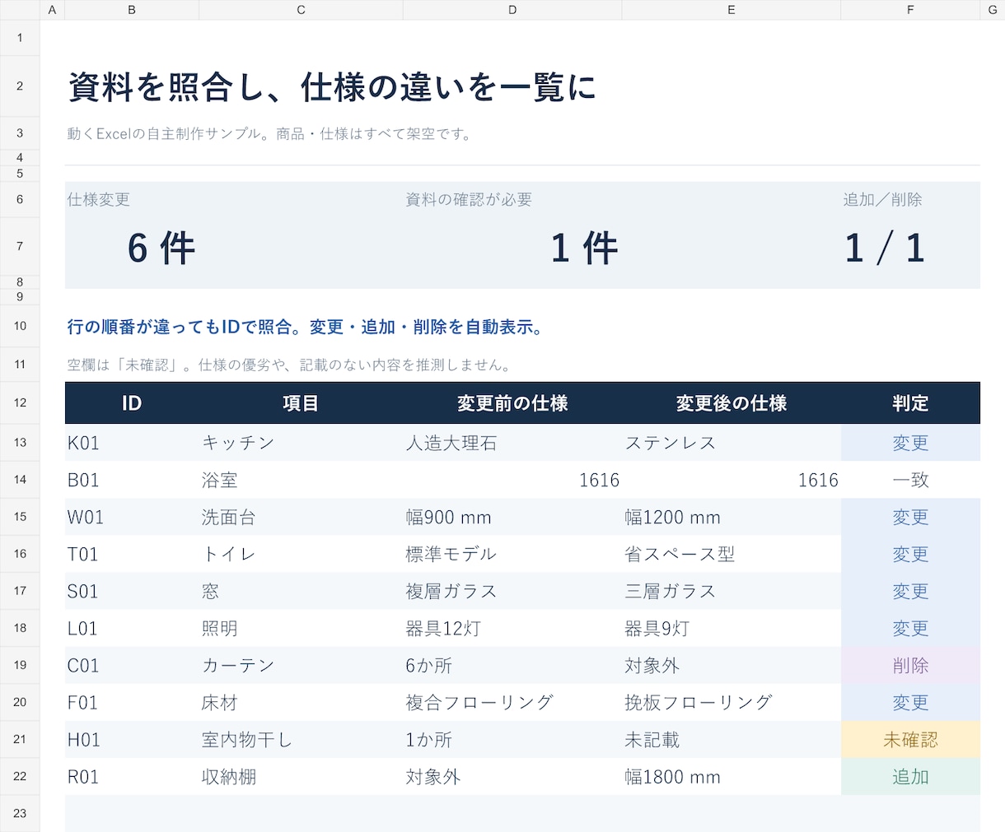The width and height of the screenshot is (1005, 832).
Task: Click the 仕様変更 summary label
Action: pos(98,199)
